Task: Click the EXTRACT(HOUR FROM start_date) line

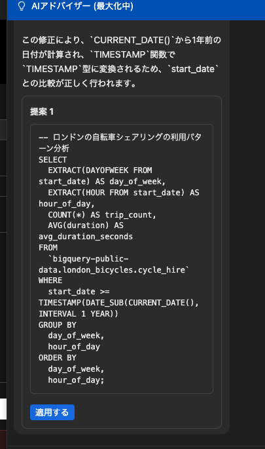Action: [x=124, y=193]
